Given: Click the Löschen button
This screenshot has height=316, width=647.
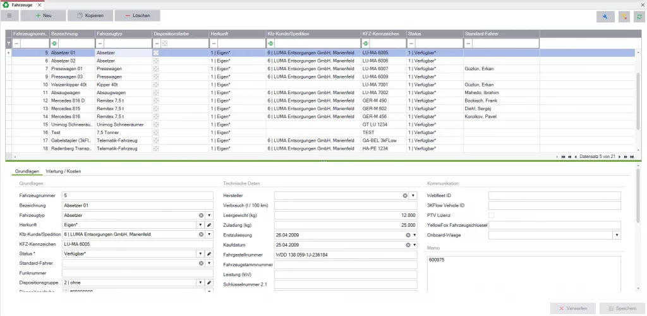Looking at the screenshot, I should pyautogui.click(x=137, y=16).
